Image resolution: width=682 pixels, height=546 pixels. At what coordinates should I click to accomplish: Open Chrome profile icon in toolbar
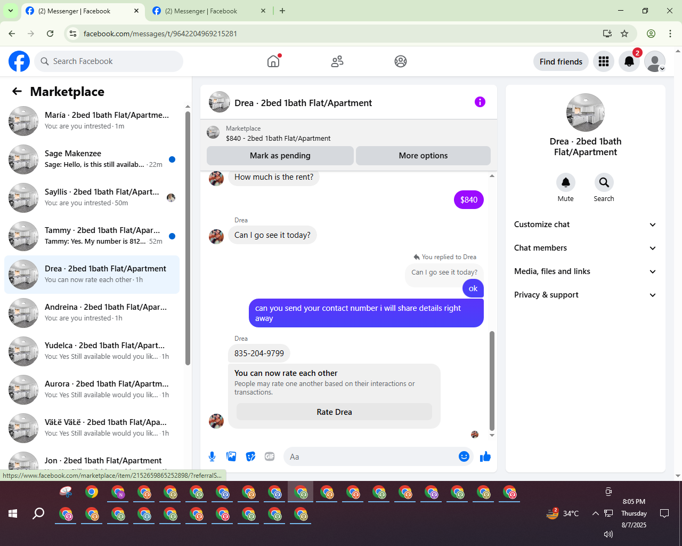(x=651, y=34)
